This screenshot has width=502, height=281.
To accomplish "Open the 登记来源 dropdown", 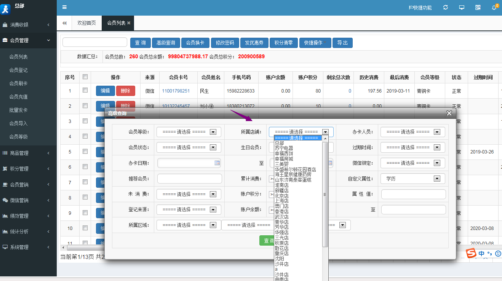I will [x=189, y=210].
